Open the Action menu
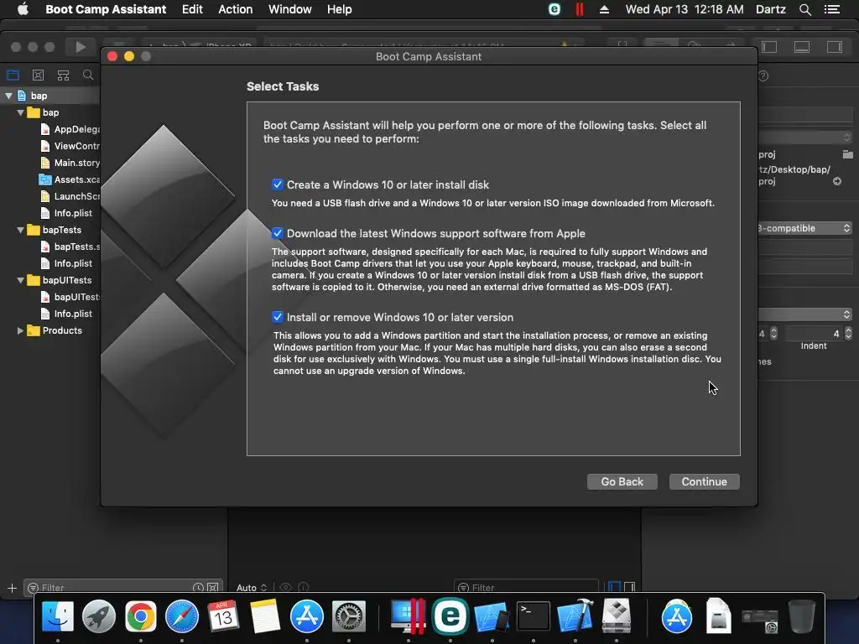Viewport: 859px width, 644px height. (x=235, y=9)
